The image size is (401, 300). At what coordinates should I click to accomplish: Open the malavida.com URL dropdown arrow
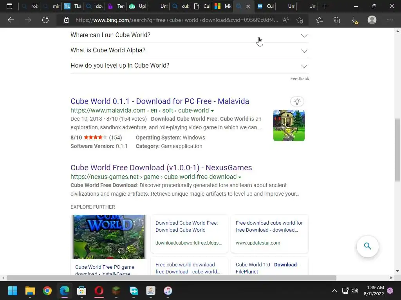coord(212,111)
